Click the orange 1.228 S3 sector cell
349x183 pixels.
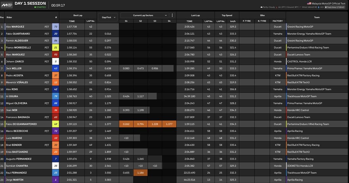pos(155,124)
